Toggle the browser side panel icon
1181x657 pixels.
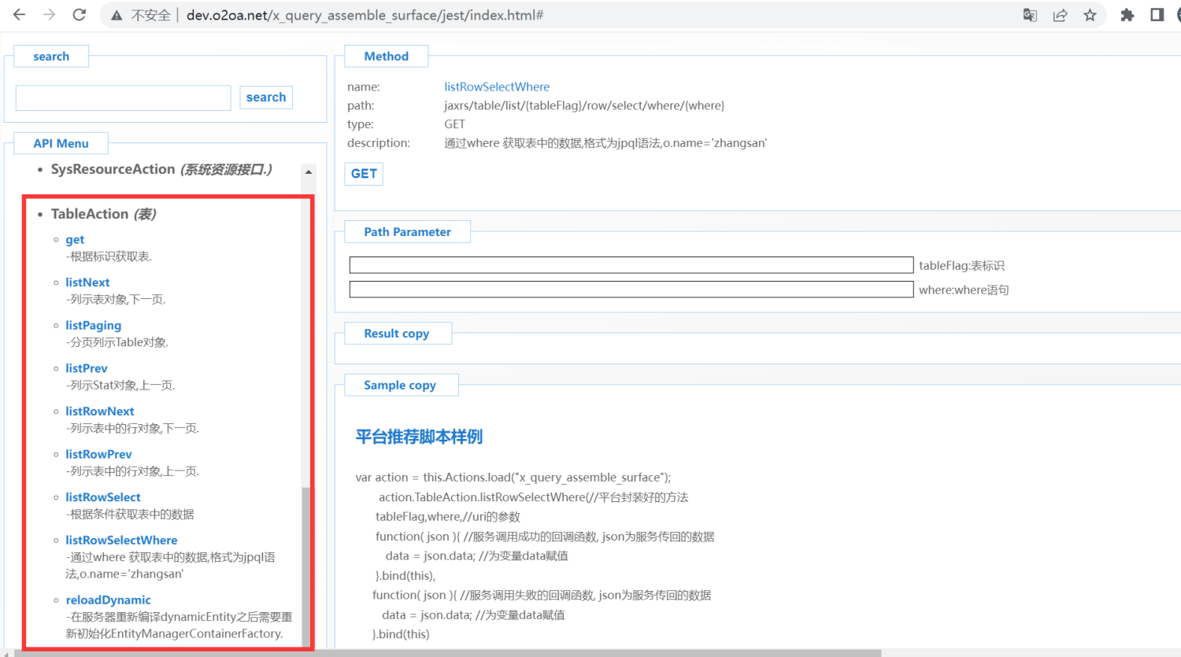1157,15
